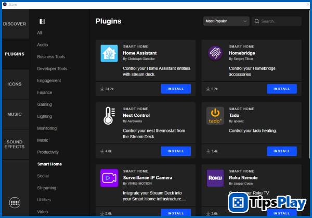
Task: Open the Streaming category
Action: 47,188
